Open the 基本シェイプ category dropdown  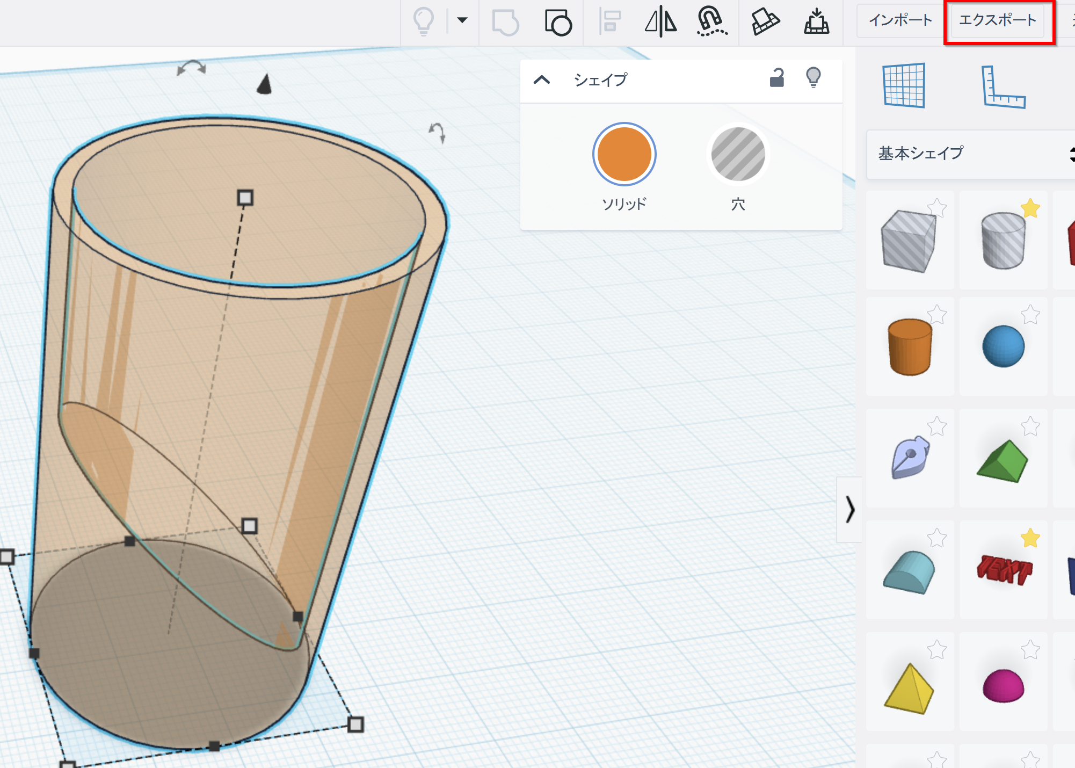(x=971, y=154)
